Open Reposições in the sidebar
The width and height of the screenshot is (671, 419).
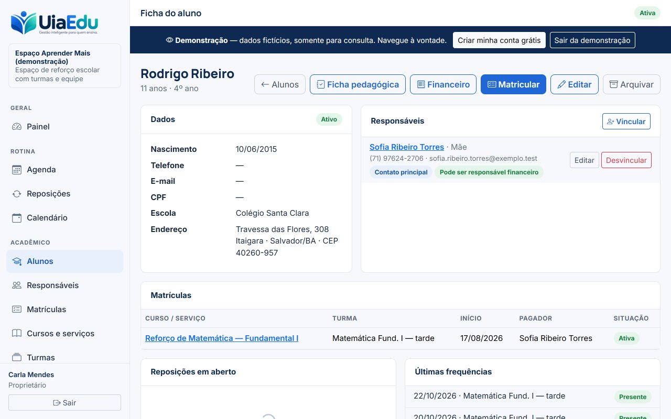[65, 194]
